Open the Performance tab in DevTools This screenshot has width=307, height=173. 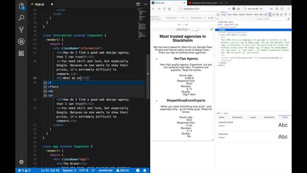click(x=249, y=14)
